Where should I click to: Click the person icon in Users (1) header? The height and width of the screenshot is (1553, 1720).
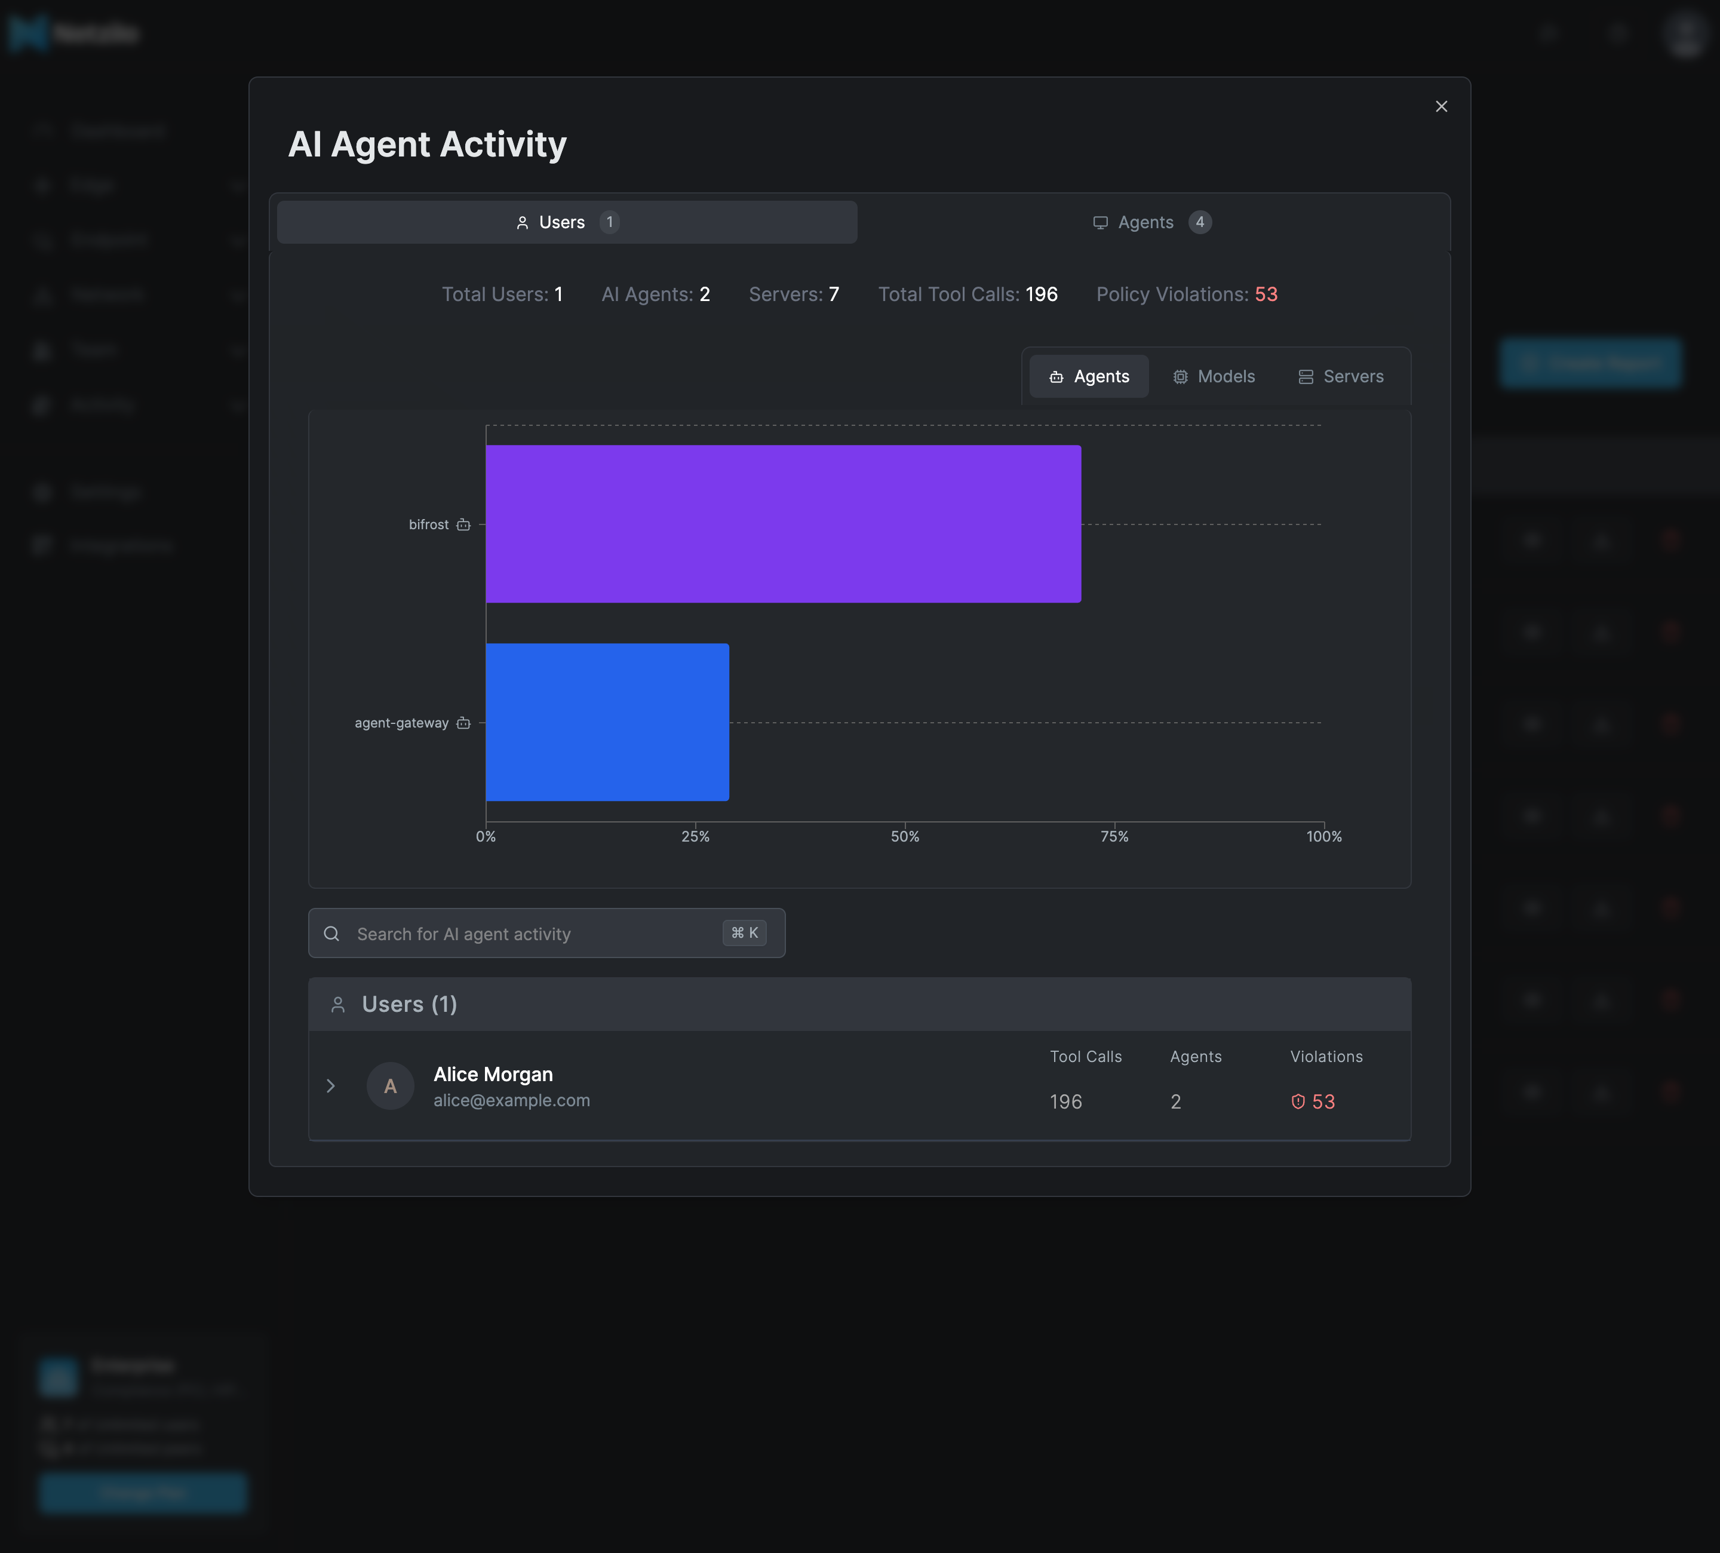point(338,1004)
